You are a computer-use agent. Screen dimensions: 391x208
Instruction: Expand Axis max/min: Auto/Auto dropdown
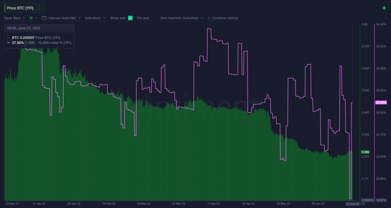[182, 18]
